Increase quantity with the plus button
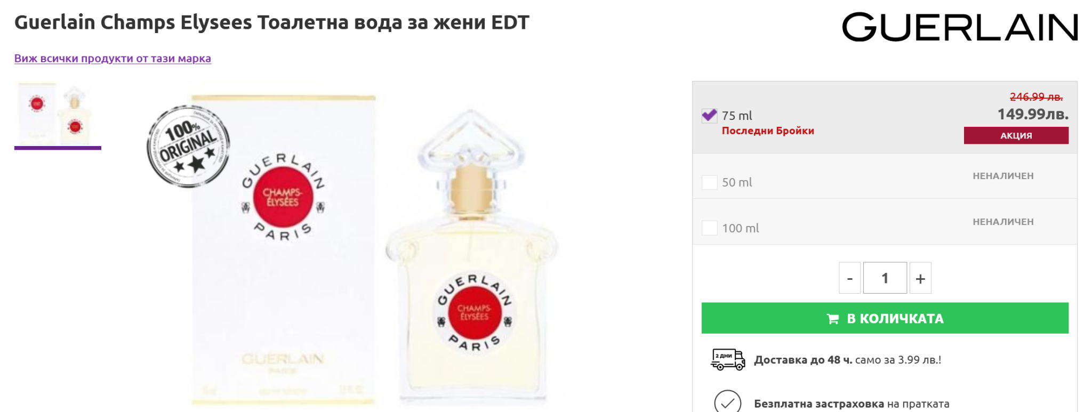 click(x=920, y=278)
